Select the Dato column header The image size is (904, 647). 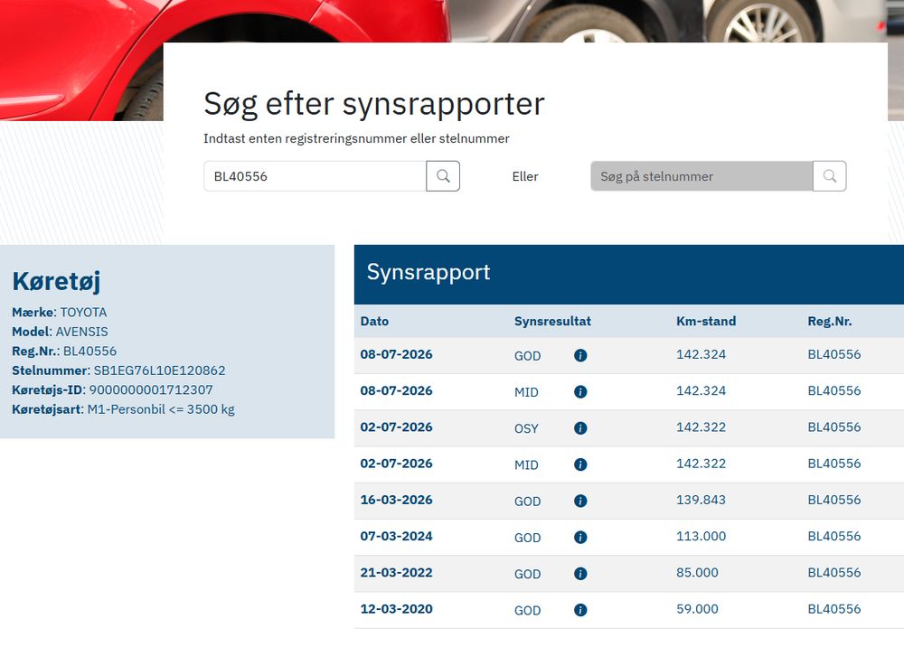374,321
